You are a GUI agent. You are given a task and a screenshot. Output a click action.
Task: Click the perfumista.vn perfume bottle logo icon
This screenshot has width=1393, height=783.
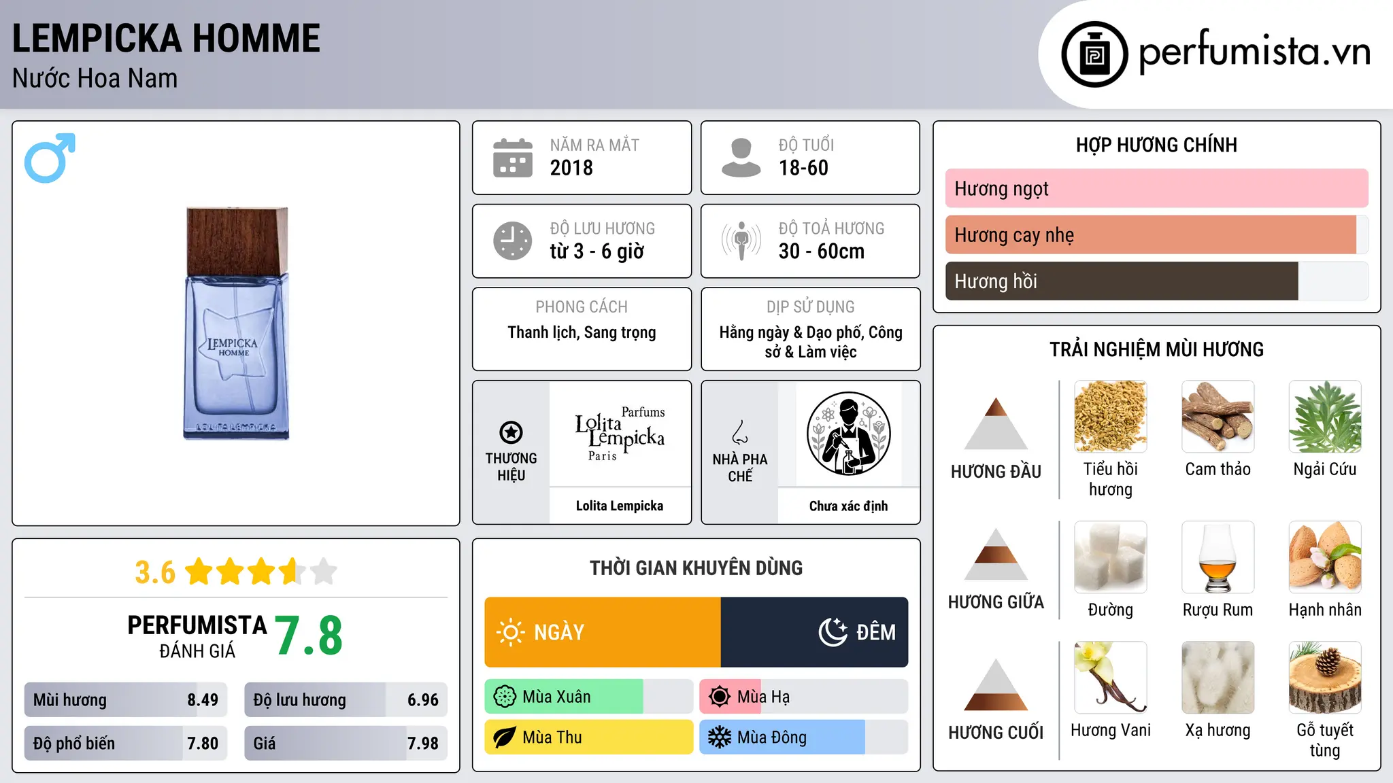[x=1094, y=54]
